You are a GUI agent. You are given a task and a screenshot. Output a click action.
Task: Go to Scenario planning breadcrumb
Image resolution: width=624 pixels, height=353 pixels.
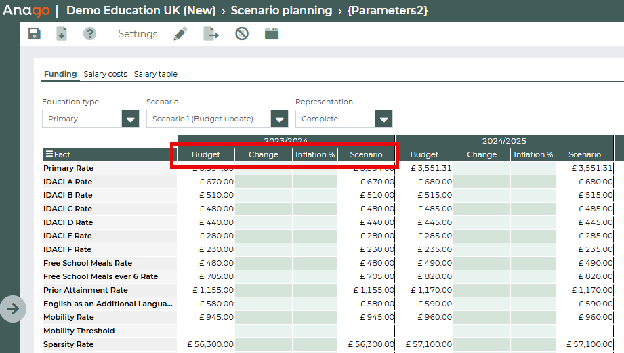coord(281,11)
